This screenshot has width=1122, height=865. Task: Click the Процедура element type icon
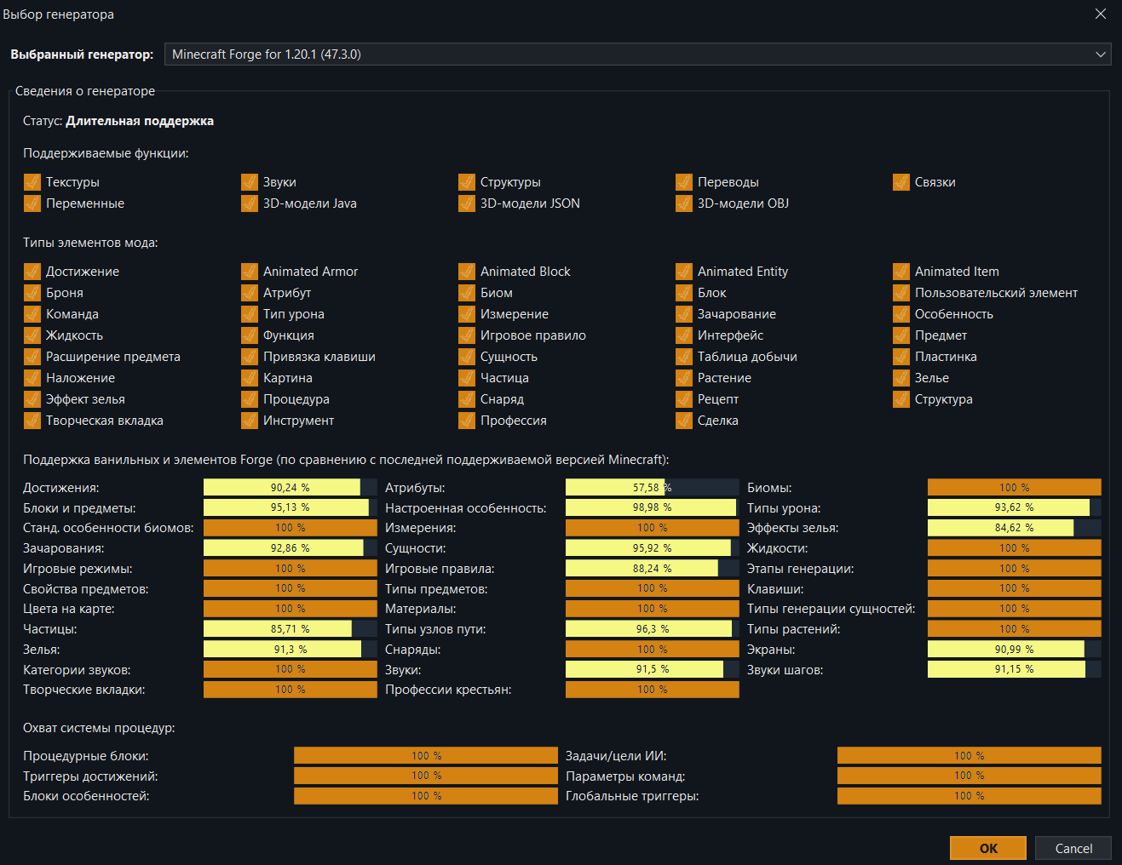pos(250,399)
